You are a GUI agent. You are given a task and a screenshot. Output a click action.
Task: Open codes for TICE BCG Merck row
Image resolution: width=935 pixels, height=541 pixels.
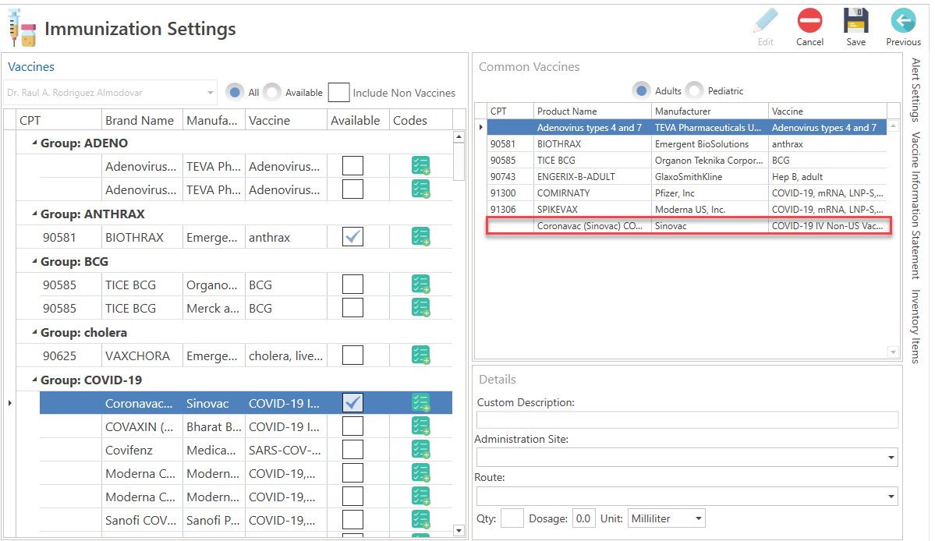tap(421, 307)
